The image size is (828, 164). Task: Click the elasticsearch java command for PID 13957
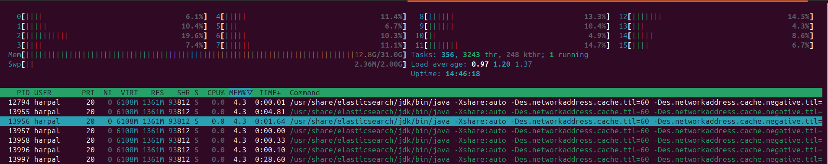[556, 131]
